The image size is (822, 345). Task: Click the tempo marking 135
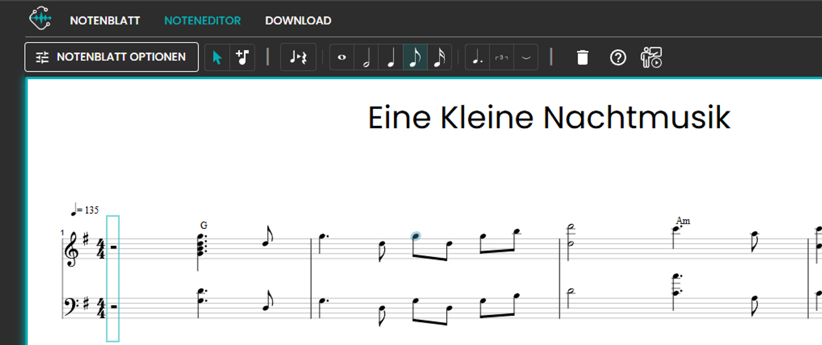click(85, 210)
